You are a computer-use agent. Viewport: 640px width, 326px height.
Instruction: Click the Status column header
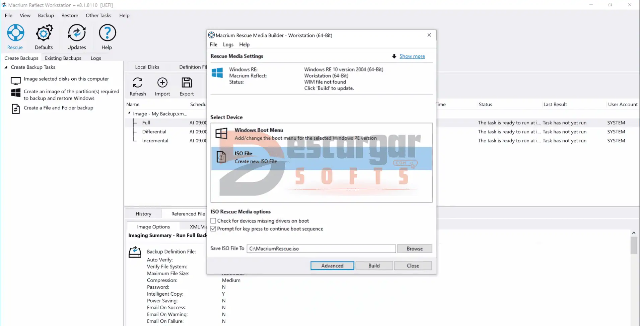[485, 104]
